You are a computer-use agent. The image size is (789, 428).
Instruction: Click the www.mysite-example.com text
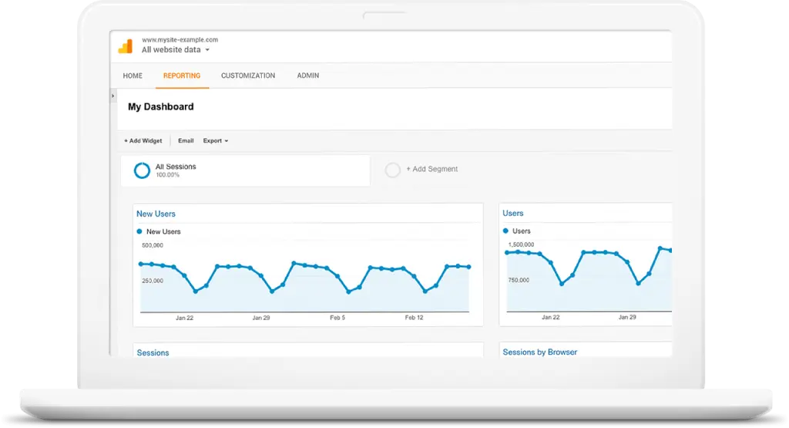click(180, 40)
